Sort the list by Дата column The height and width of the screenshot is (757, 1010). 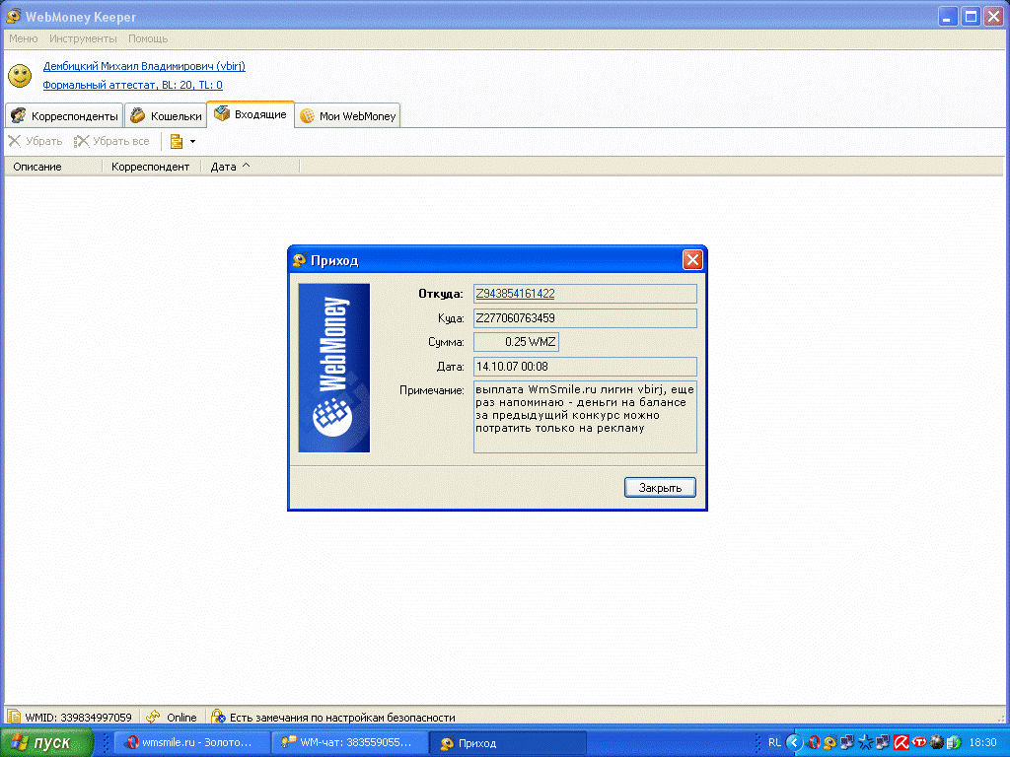(x=224, y=167)
